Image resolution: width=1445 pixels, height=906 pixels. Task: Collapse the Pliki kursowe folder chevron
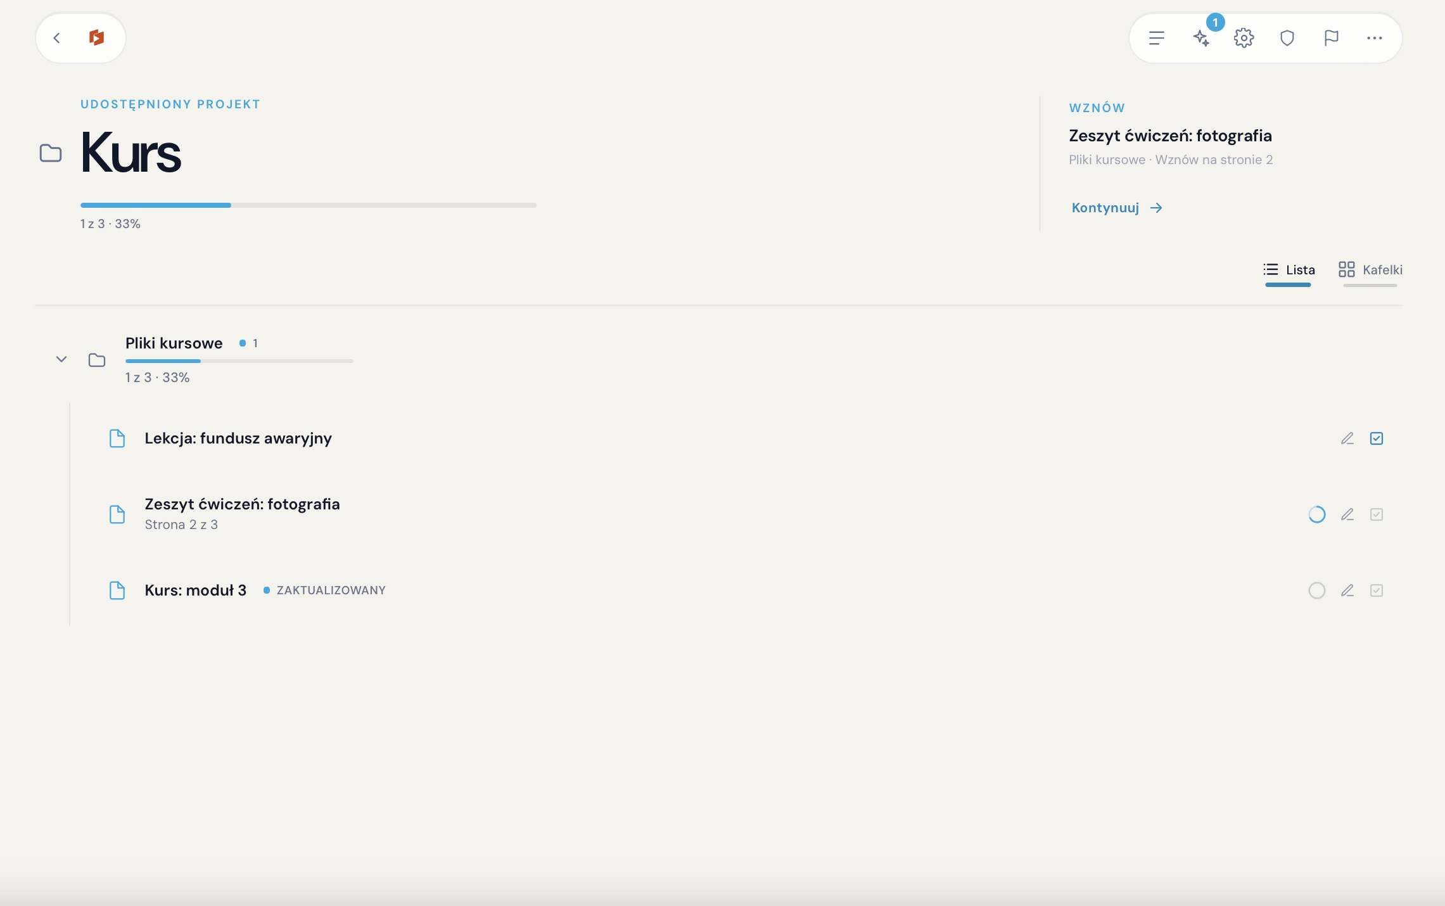61,359
